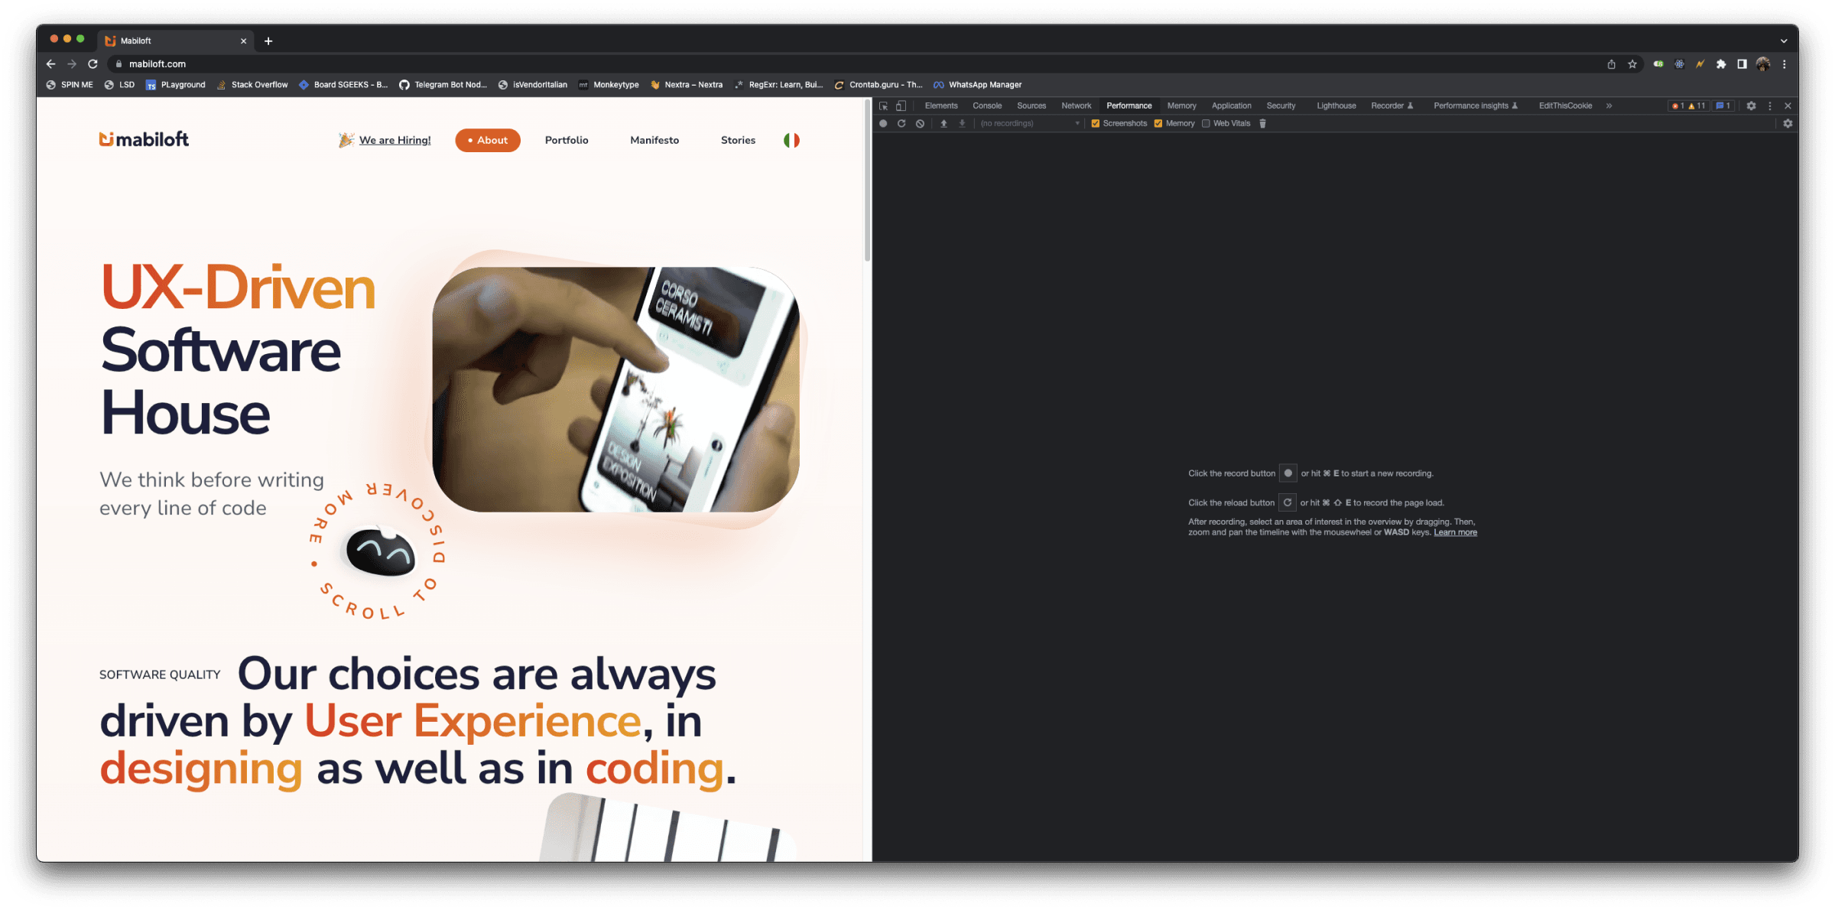The width and height of the screenshot is (1835, 910).
Task: Disable the Memory checkbox
Action: tap(1158, 123)
